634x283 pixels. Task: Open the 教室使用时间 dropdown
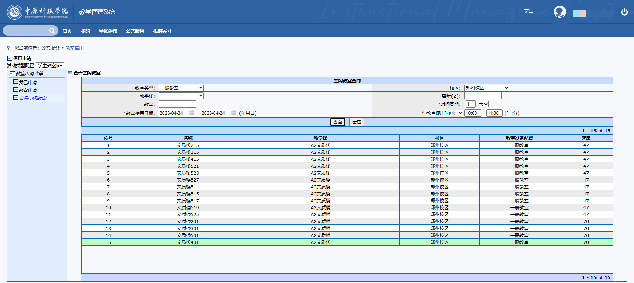tap(444, 113)
